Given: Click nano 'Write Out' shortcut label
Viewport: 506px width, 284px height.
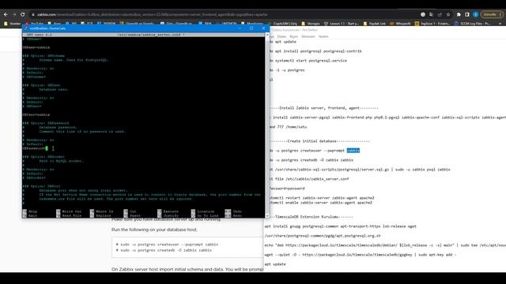Looking at the screenshot, I should tap(72, 211).
